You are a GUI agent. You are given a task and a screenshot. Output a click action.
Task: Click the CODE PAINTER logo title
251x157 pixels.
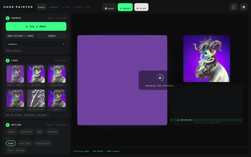(18, 7)
